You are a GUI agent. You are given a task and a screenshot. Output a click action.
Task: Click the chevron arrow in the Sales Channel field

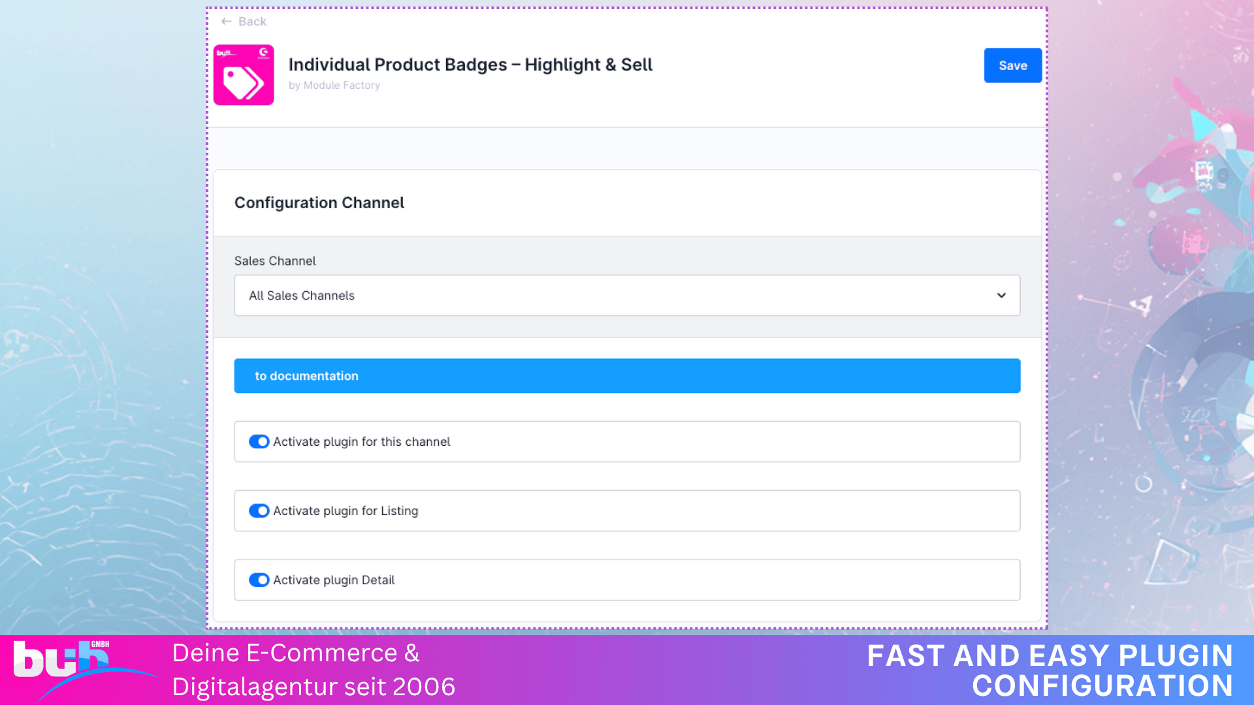tap(1001, 296)
